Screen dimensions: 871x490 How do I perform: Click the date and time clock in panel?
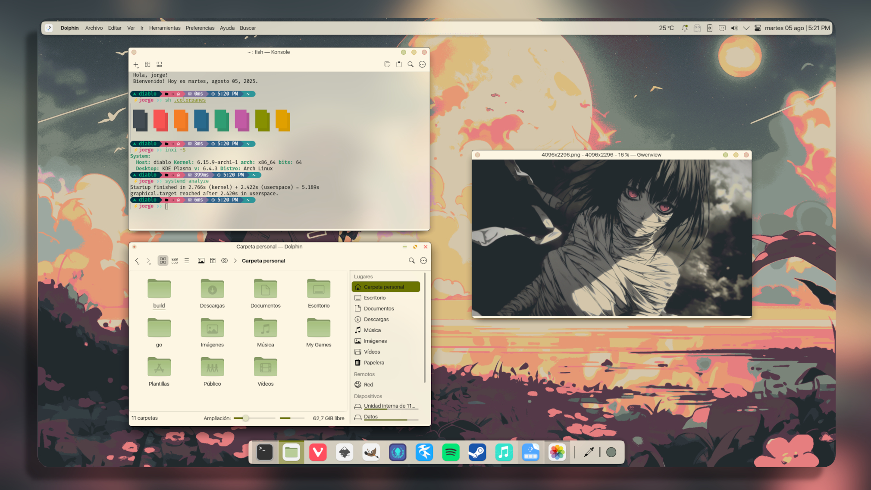(797, 28)
